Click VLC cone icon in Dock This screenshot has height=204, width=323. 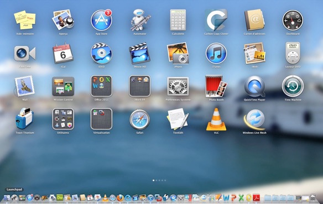[105, 198]
